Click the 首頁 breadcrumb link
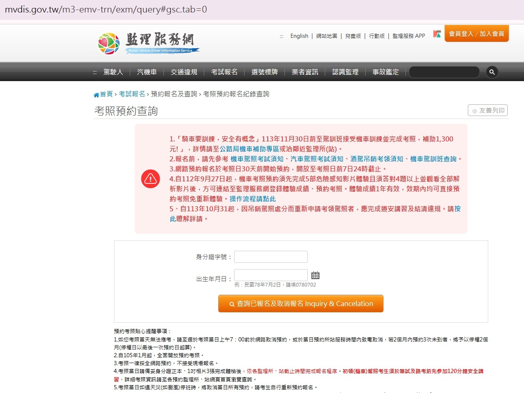524x393 pixels. 106,94
